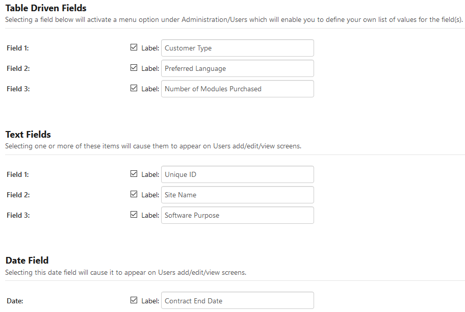Disable the Number of Modules Purchased checkbox

(x=134, y=88)
